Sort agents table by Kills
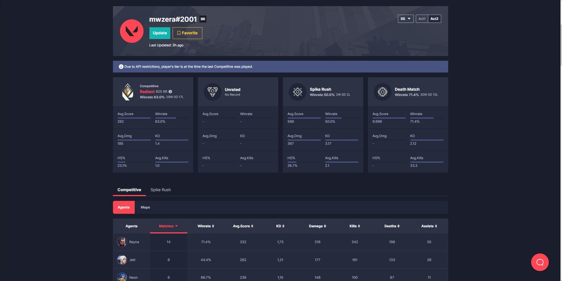This screenshot has height=281, width=562. point(355,226)
